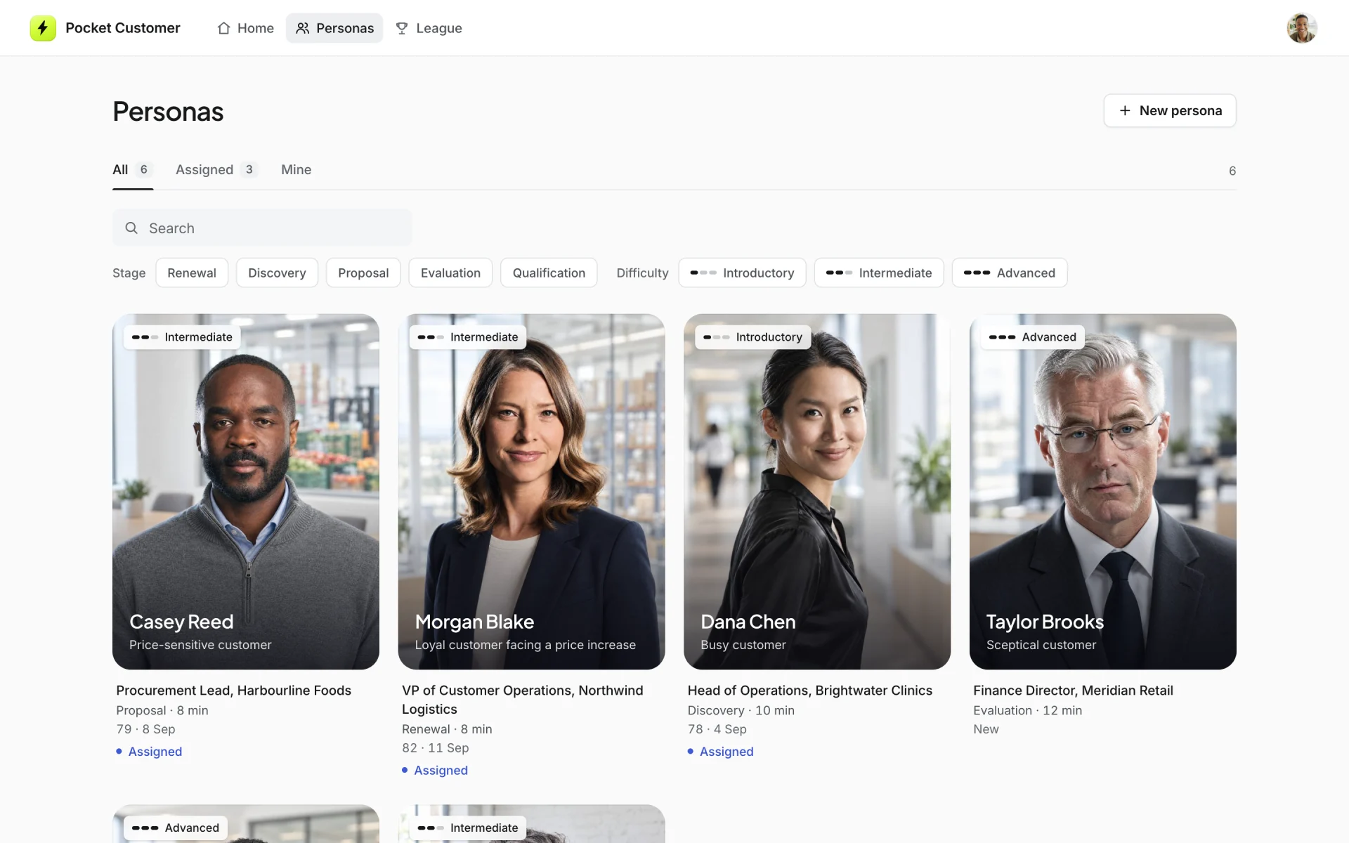The width and height of the screenshot is (1349, 843).
Task: Click 'Loyal customer facing a price increase' subtitle
Action: tap(525, 645)
